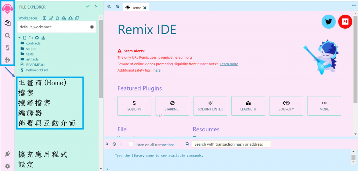Click the green checkmark in File Explorer header
358x174 pixels.
point(88,7)
